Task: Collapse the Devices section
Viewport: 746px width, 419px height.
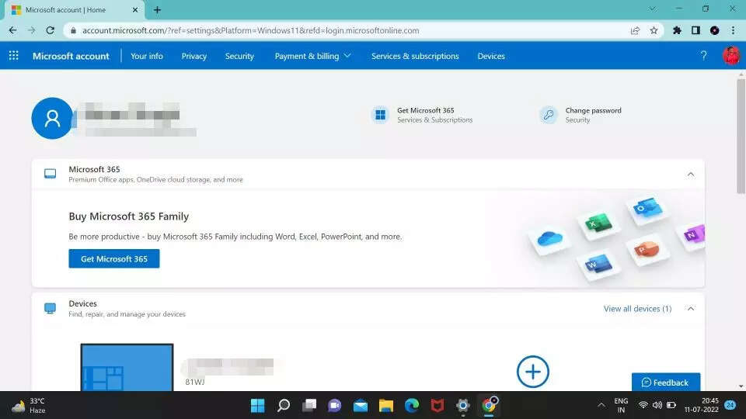Action: click(690, 309)
